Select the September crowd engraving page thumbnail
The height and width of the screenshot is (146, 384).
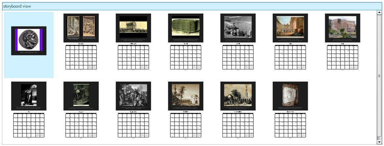pyautogui.click(x=133, y=110)
